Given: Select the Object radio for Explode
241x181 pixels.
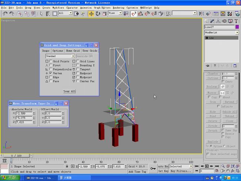Looking at the screenshot, I should [224, 146].
